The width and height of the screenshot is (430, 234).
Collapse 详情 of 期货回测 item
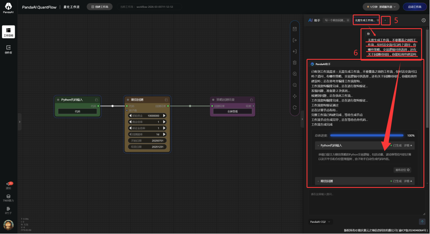pos(408,181)
